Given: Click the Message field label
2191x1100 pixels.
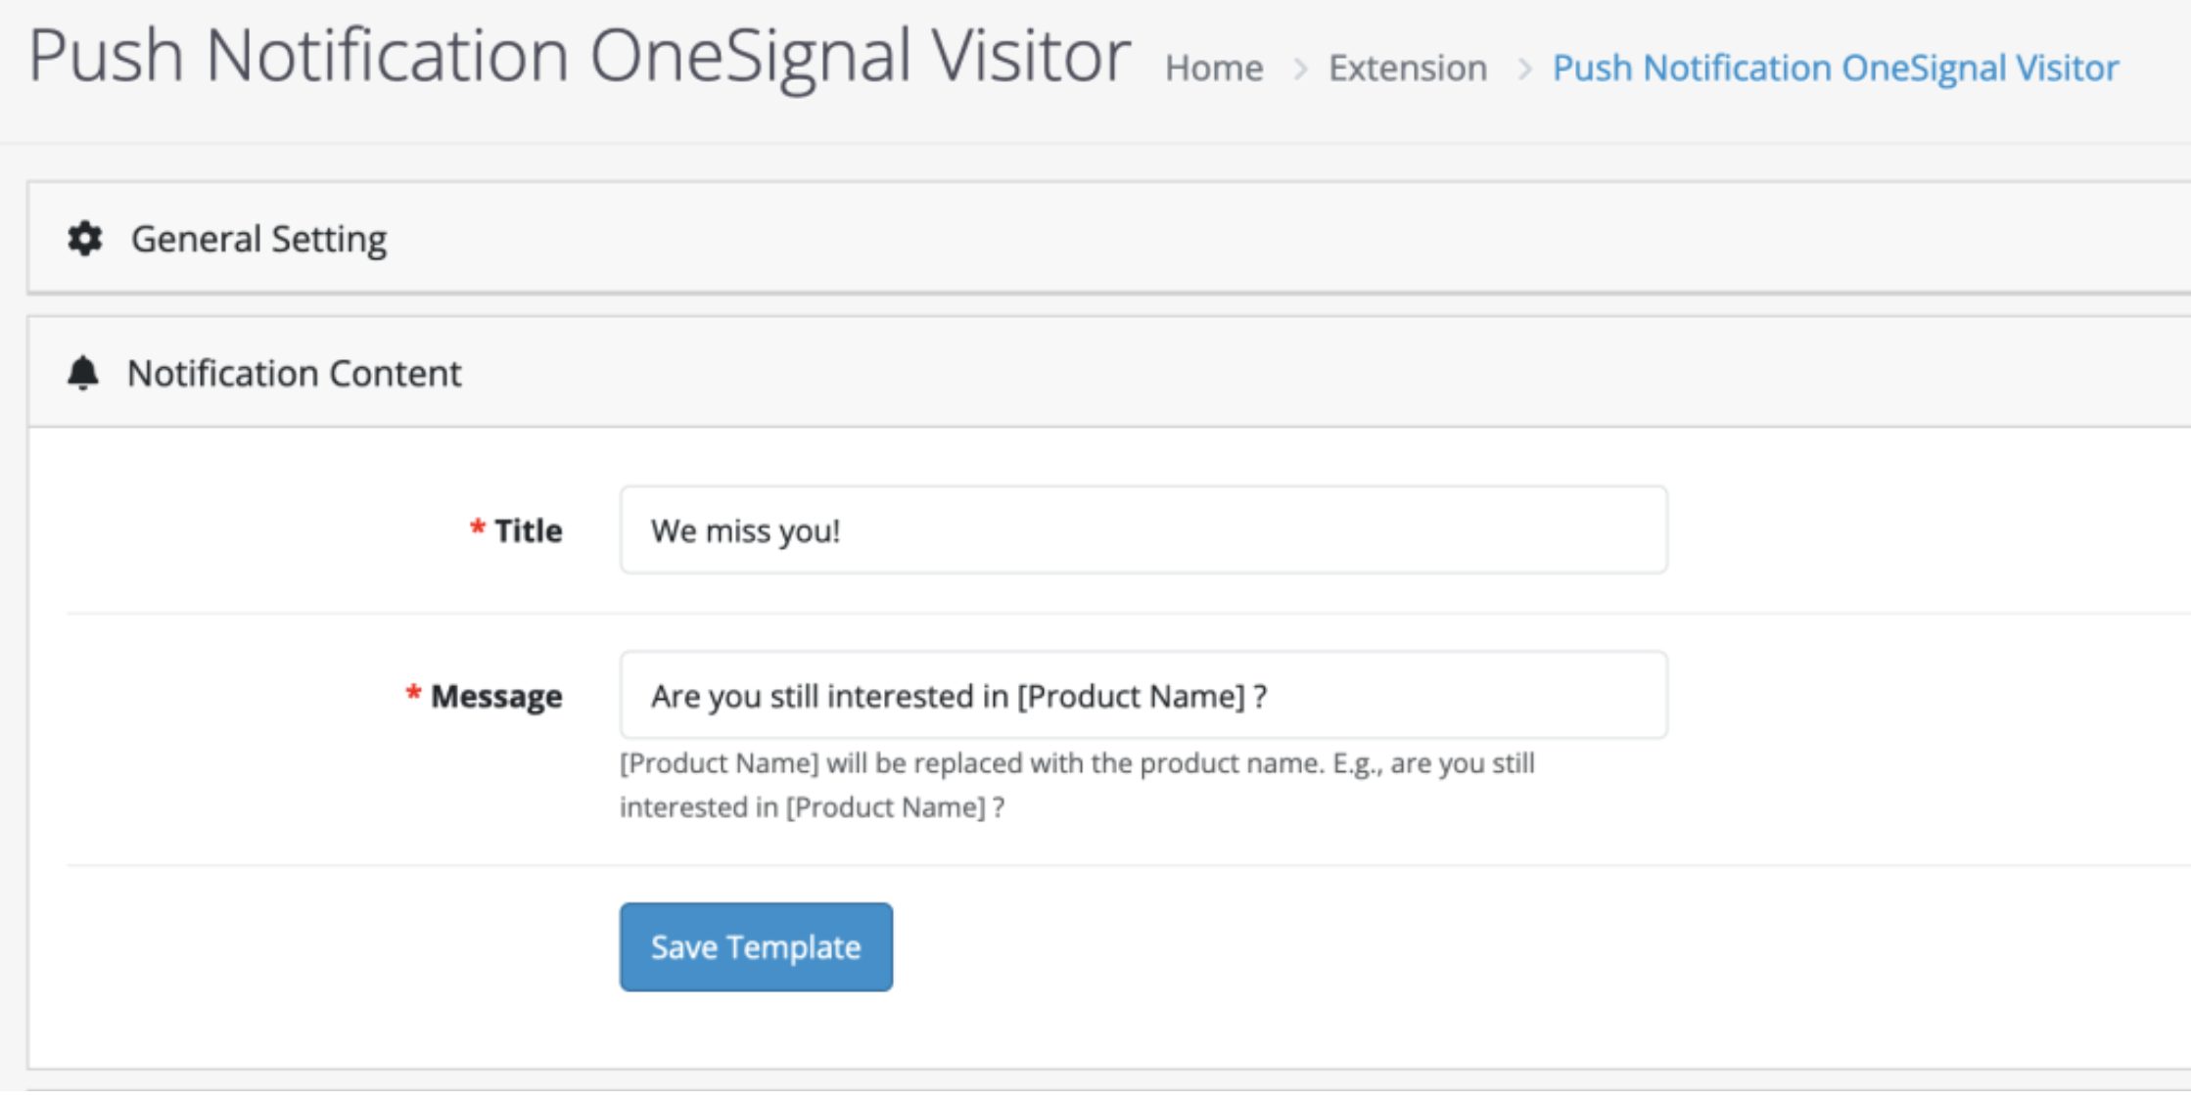Looking at the screenshot, I should 496,696.
